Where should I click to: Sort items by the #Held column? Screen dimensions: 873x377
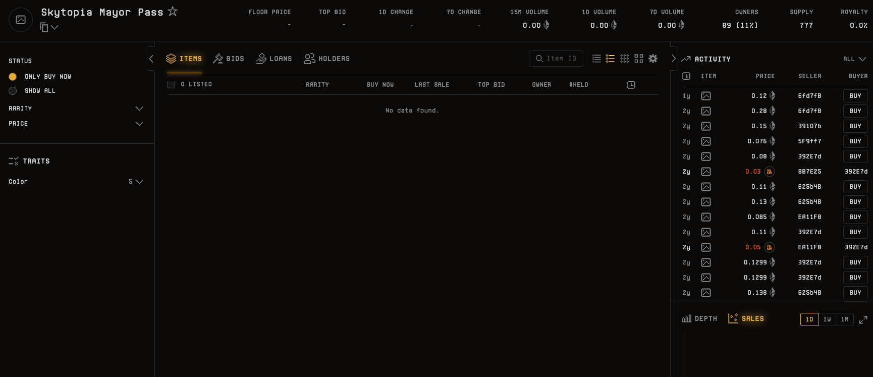pyautogui.click(x=579, y=85)
